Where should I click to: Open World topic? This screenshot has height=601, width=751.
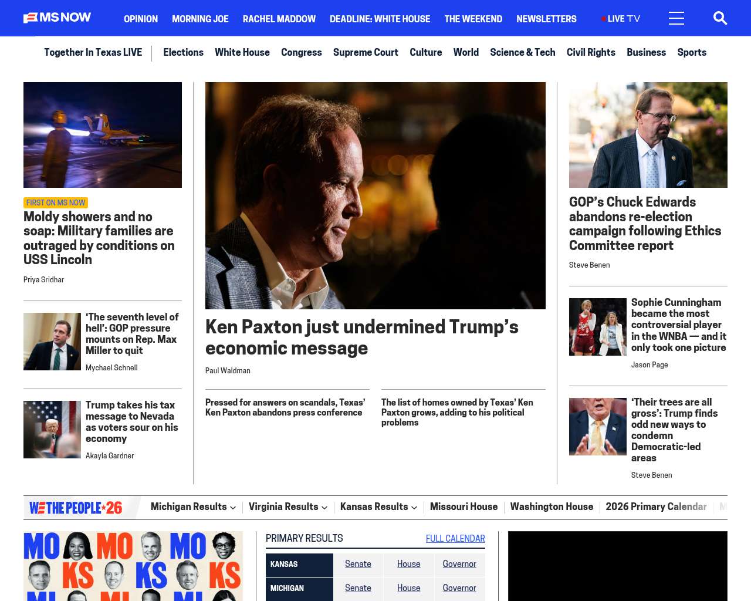coord(466,52)
